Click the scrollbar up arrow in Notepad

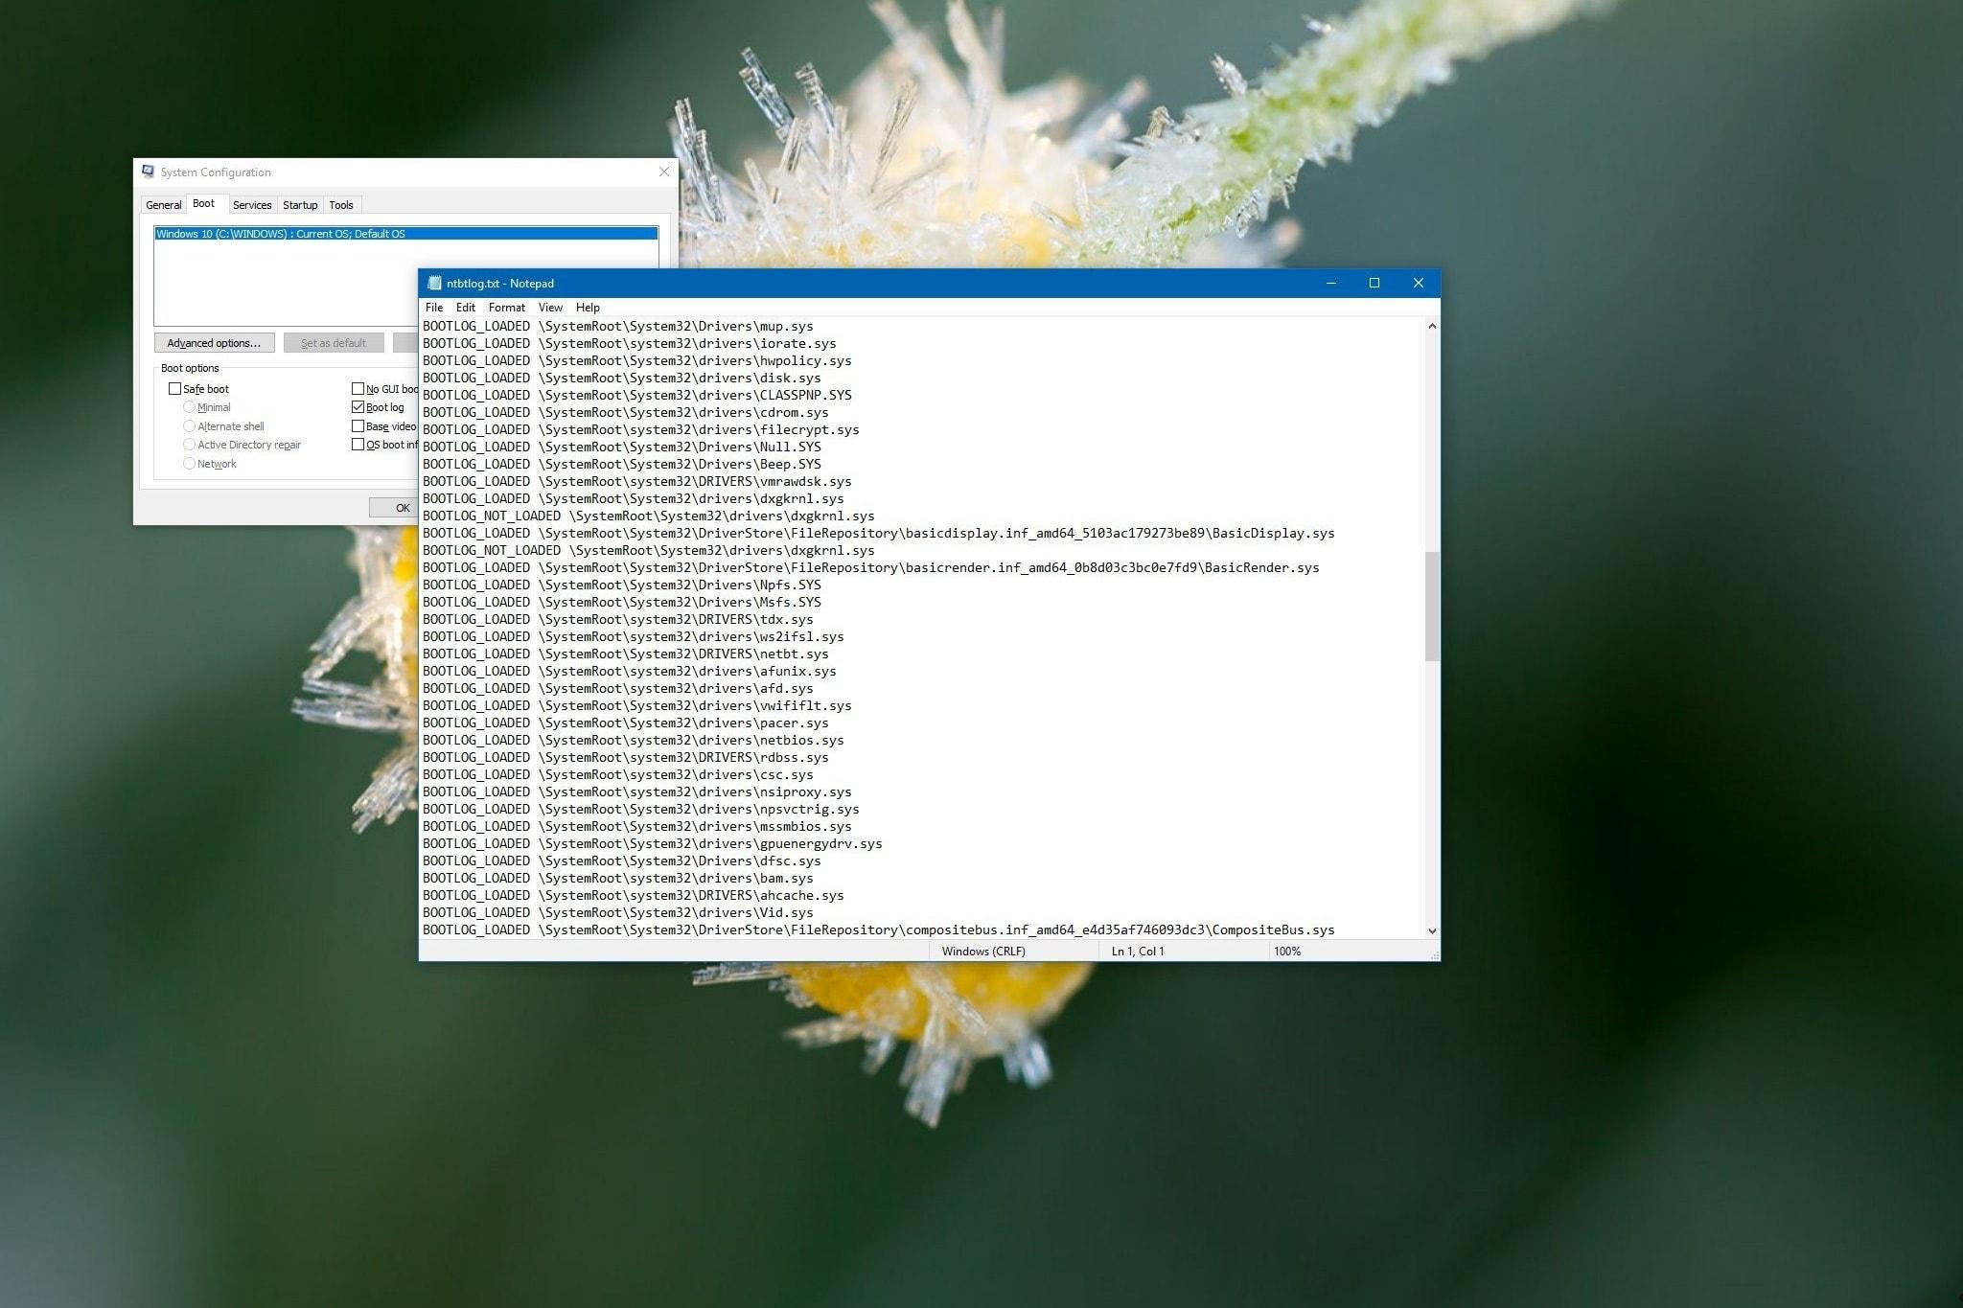click(1432, 327)
